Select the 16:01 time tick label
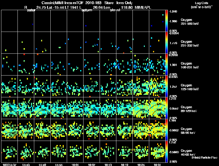The width and height of the screenshot is (219, 166). click(75, 165)
